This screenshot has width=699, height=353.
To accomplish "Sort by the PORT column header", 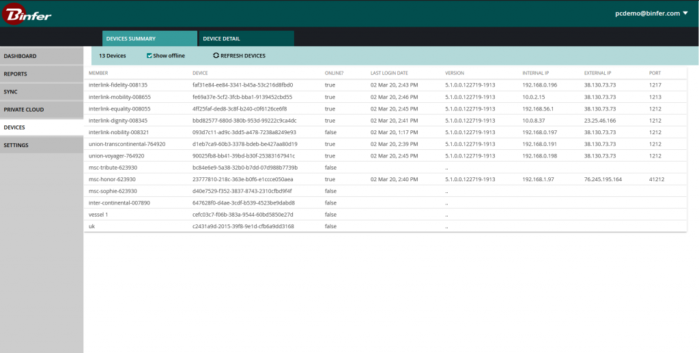I will (655, 73).
